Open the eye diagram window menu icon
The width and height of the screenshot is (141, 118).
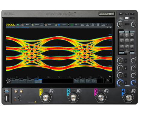pos(108,27)
